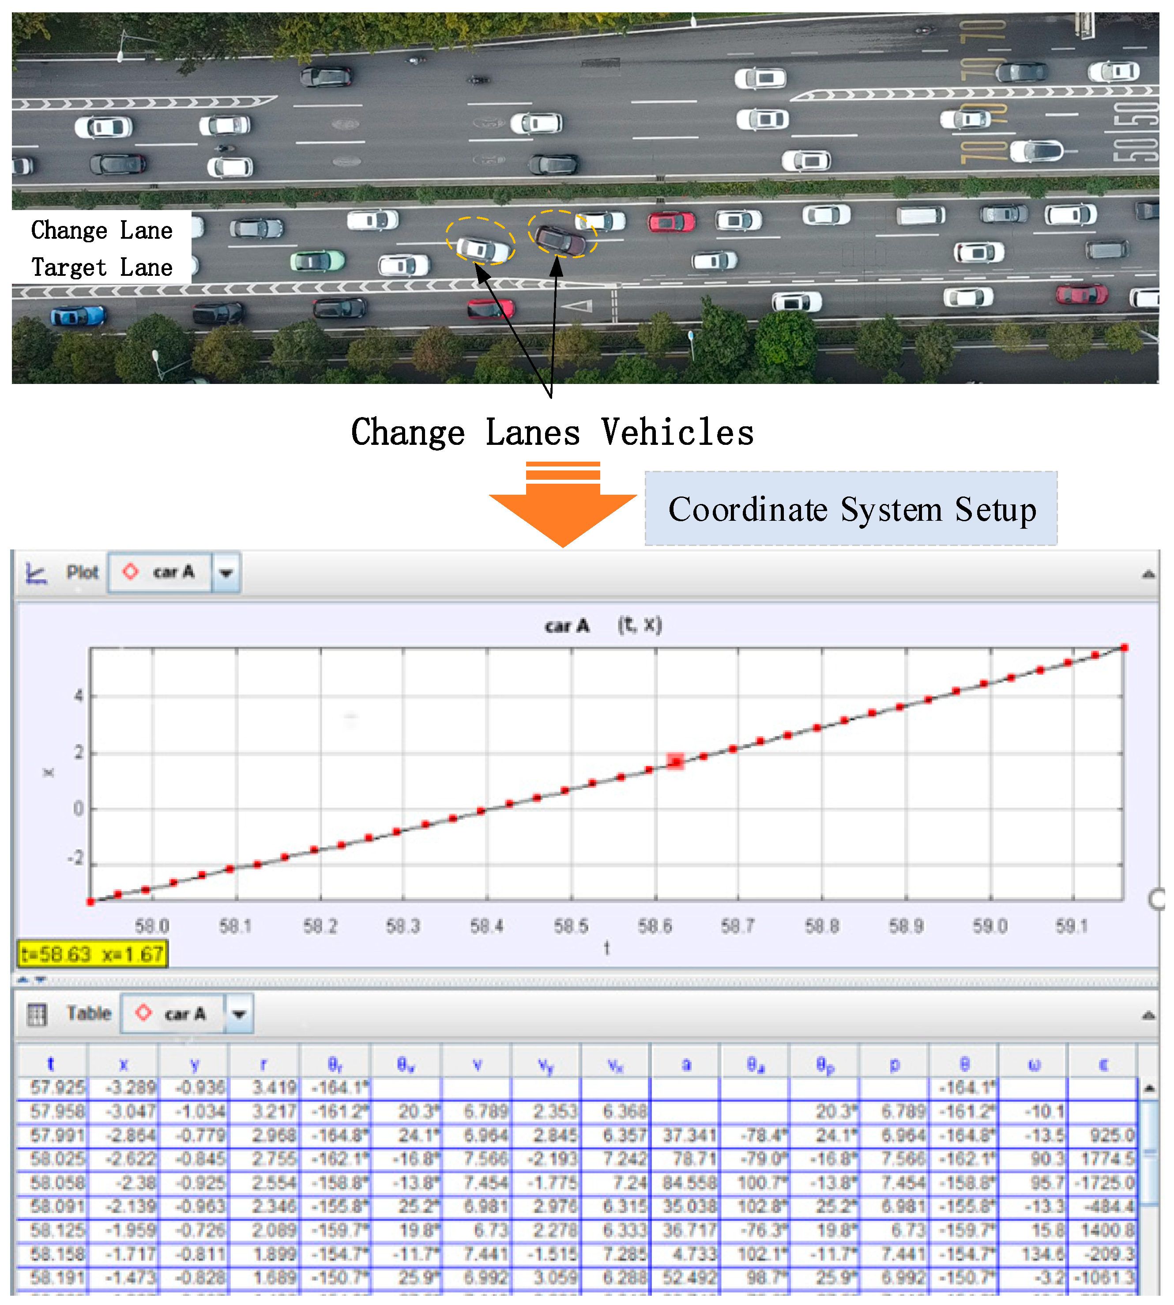The width and height of the screenshot is (1174, 1305).
Task: Click the Table label button
Action: 89,1013
